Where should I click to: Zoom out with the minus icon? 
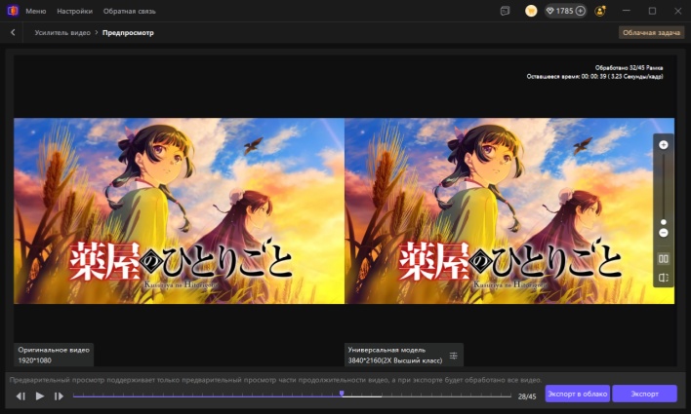[x=664, y=233]
